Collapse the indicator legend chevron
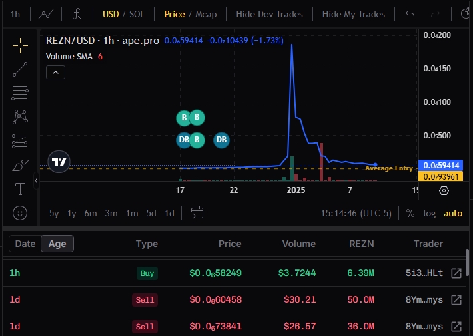Viewport: 473px width, 336px height. (x=55, y=72)
